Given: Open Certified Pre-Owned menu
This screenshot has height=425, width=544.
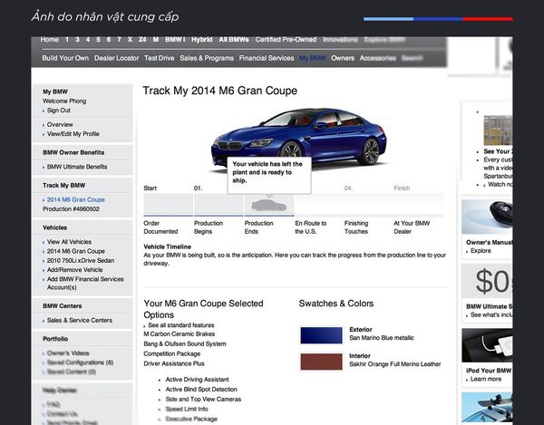Looking at the screenshot, I should point(286,40).
